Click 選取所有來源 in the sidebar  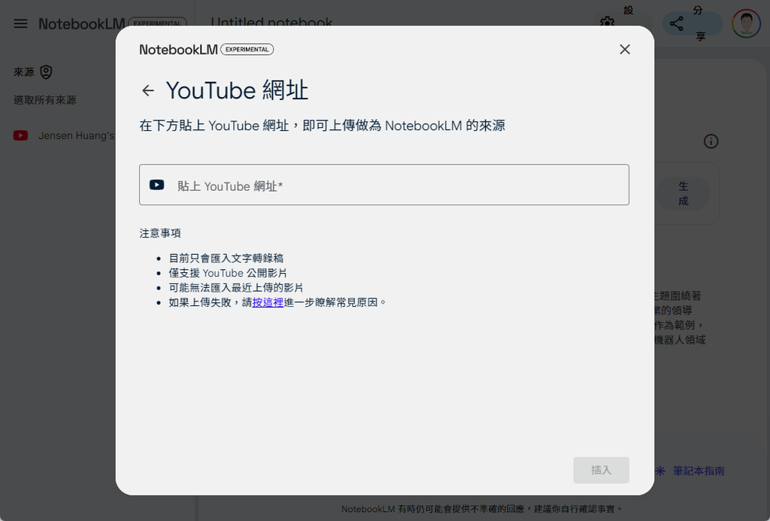44,100
